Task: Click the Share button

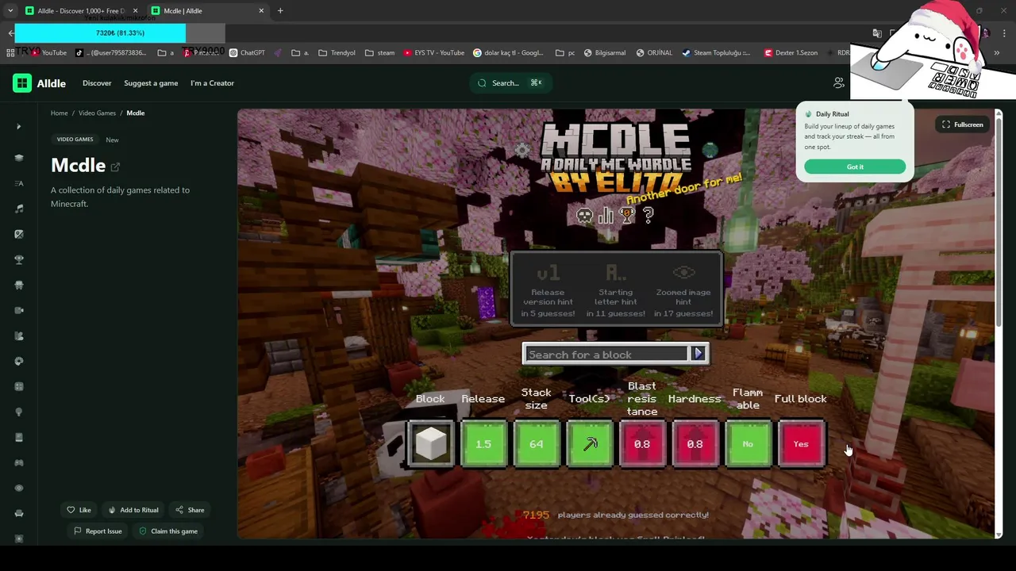Action: 190,510
